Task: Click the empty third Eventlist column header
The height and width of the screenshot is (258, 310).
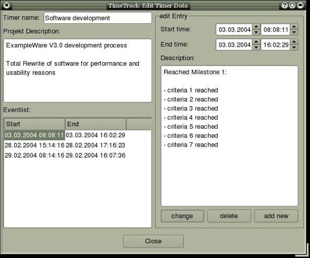Action: (x=139, y=124)
